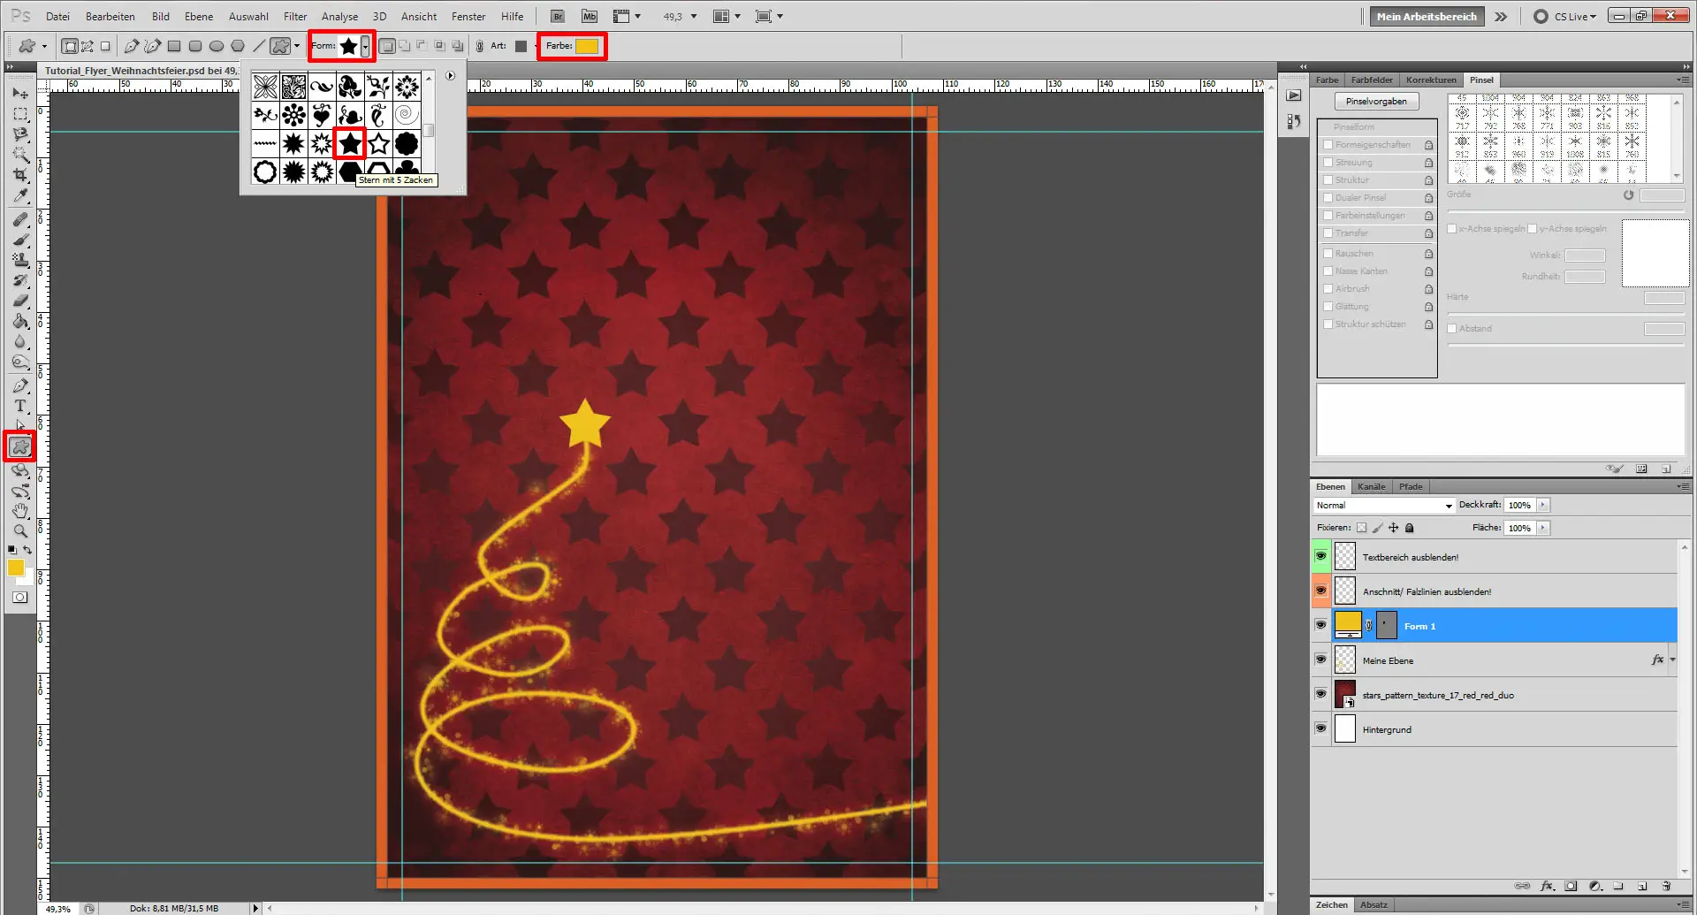Hide the Hintergrund layer
The height and width of the screenshot is (915, 1697).
[x=1320, y=728]
